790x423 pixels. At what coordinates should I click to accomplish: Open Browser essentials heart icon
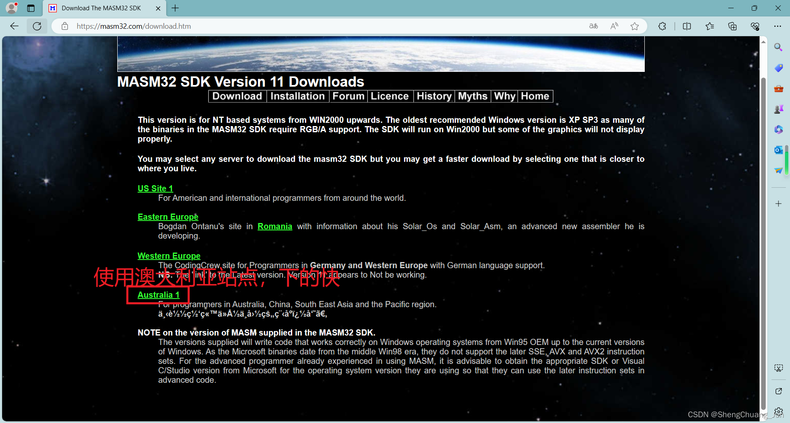point(755,26)
